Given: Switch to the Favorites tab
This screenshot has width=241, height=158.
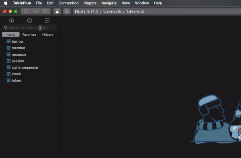Looking at the screenshot, I should (29, 34).
